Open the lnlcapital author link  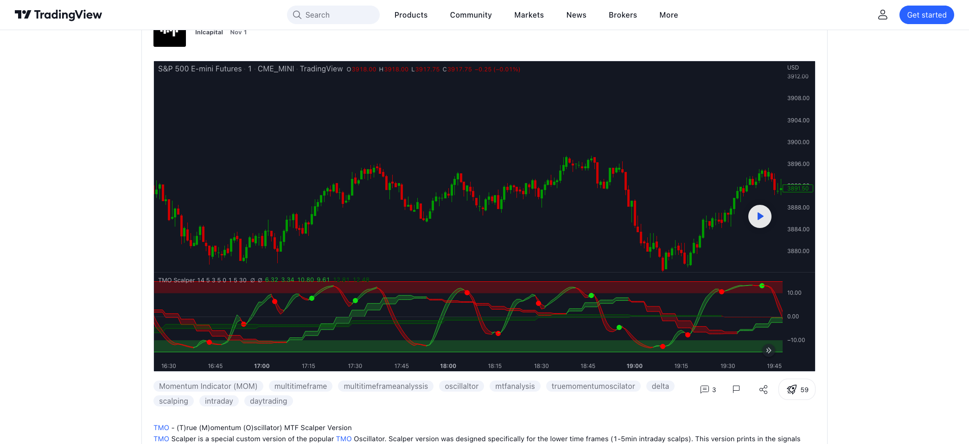(x=209, y=32)
